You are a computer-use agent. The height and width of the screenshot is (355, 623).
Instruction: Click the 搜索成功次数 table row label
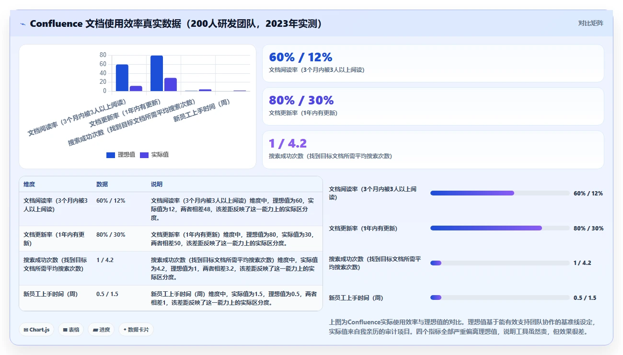(55, 264)
